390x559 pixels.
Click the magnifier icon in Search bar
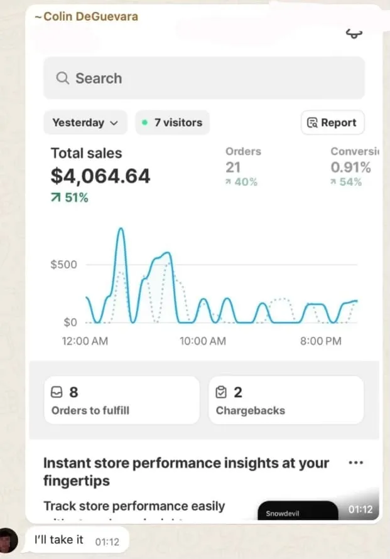click(x=62, y=78)
